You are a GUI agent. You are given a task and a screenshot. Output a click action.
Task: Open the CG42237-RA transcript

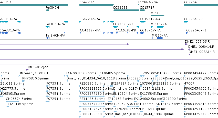(97, 22)
